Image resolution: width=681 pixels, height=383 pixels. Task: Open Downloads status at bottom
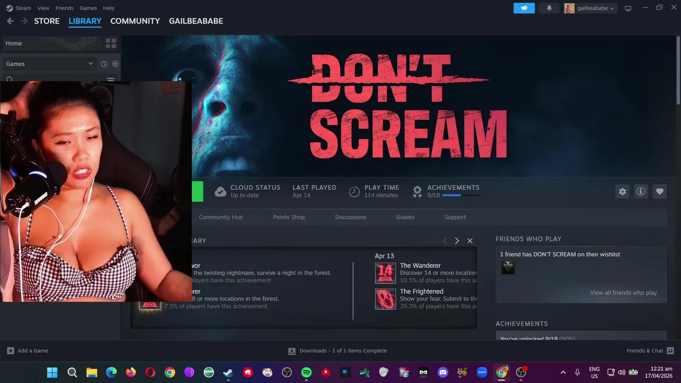(x=337, y=351)
